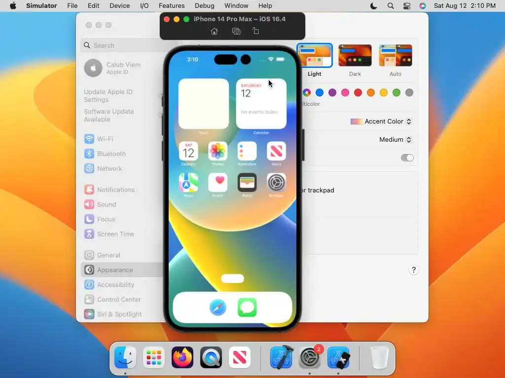Rotate the simulator device icon
Viewport: 505px width, 378px height.
click(x=256, y=31)
